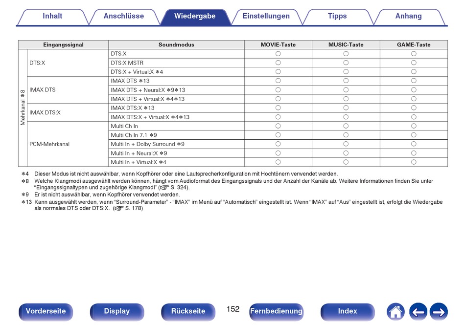Image resolution: width=465 pixels, height=325 pixels.
Task: Switch to the Tipps tab
Action: pyautogui.click(x=337, y=16)
